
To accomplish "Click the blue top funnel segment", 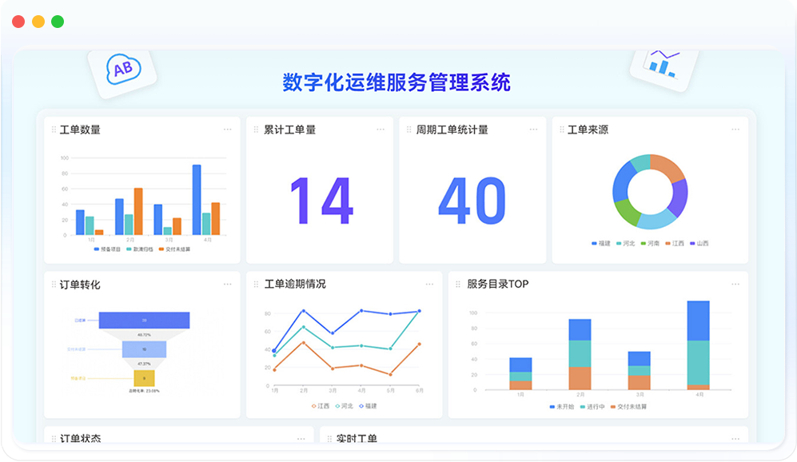I will coord(144,321).
